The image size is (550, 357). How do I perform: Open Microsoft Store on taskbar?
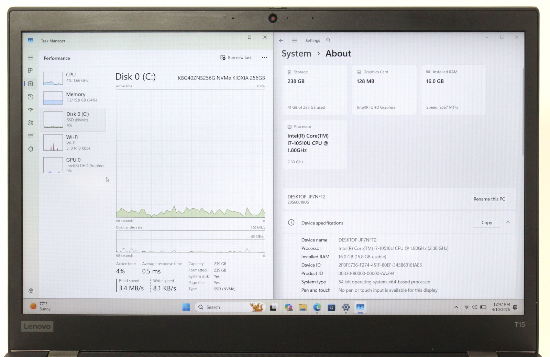pyautogui.click(x=331, y=308)
